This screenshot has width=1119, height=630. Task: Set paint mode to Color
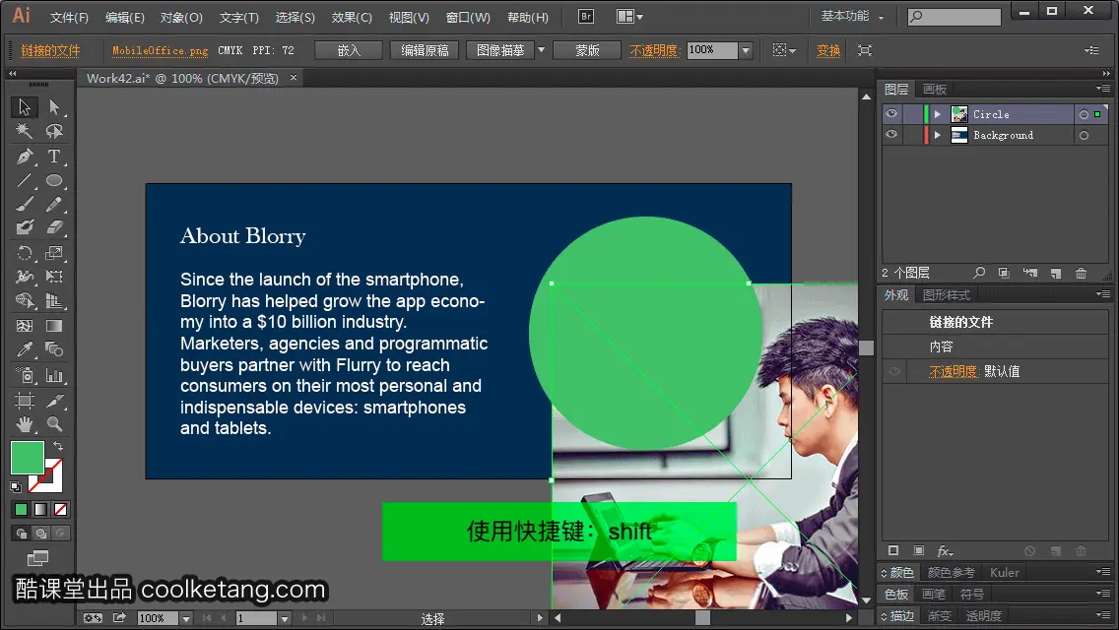pyautogui.click(x=21, y=510)
